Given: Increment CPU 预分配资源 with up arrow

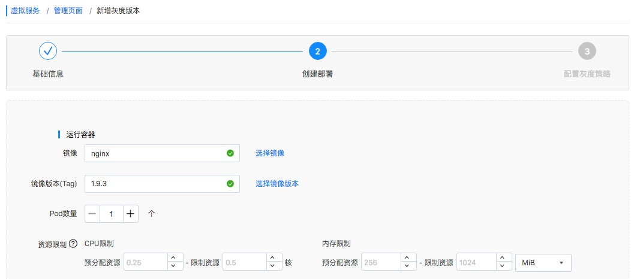Looking at the screenshot, I should pyautogui.click(x=173, y=258).
